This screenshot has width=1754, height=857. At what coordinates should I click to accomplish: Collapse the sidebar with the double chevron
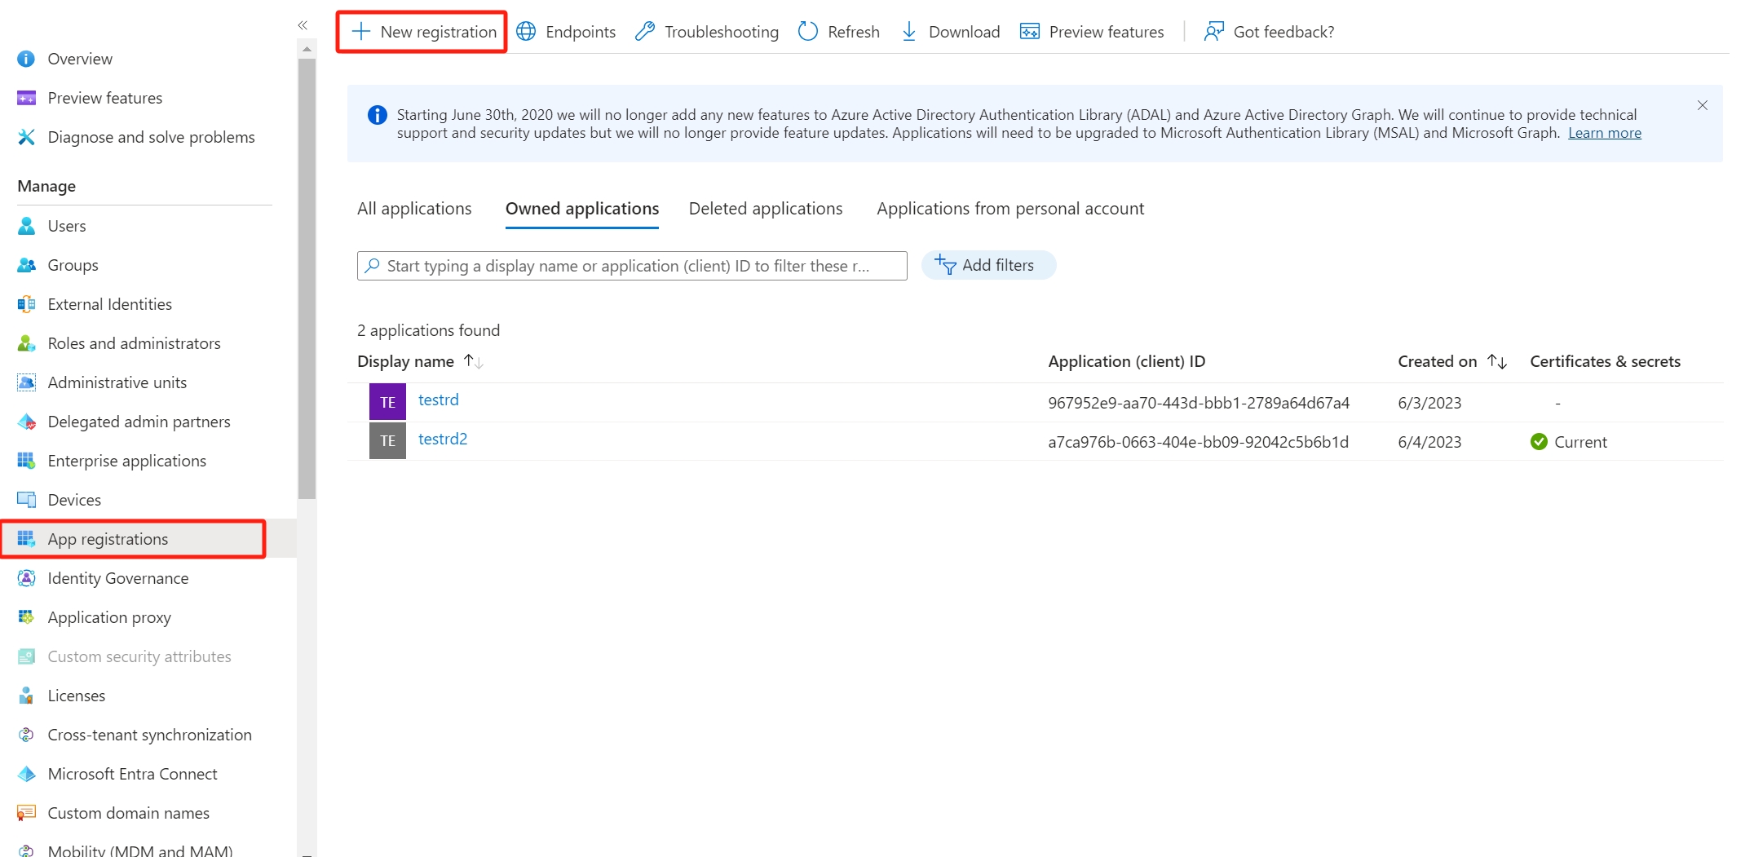click(303, 25)
